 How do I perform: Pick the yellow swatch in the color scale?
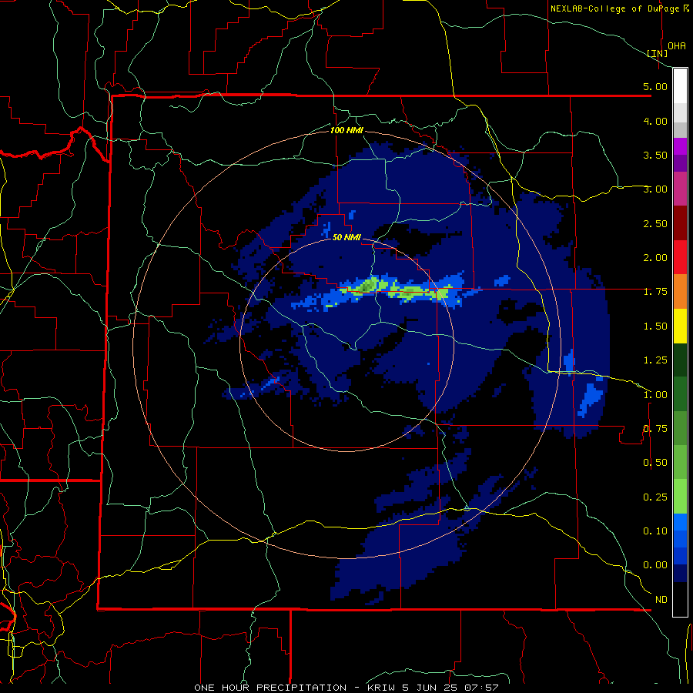[x=680, y=326]
